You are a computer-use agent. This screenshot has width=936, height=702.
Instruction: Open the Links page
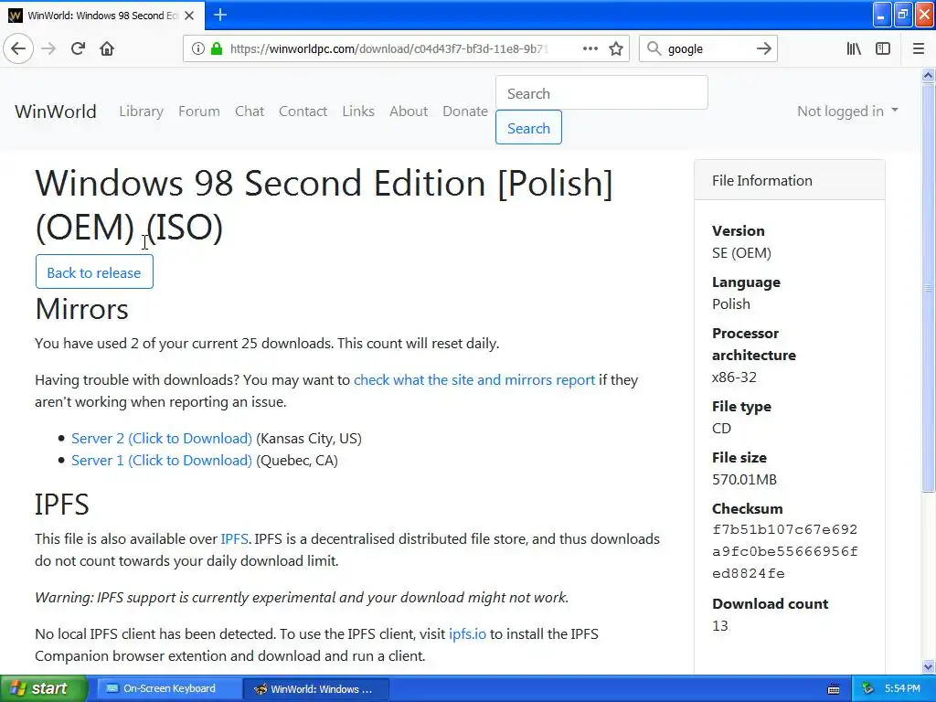coord(358,111)
